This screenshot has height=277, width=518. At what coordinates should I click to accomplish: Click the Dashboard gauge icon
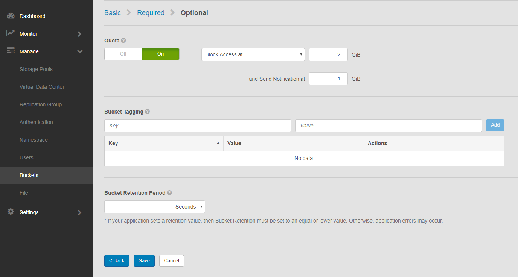coord(11,16)
